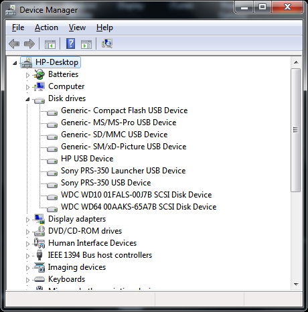
Task: Click the Disk drives category icon
Action: tap(40, 100)
